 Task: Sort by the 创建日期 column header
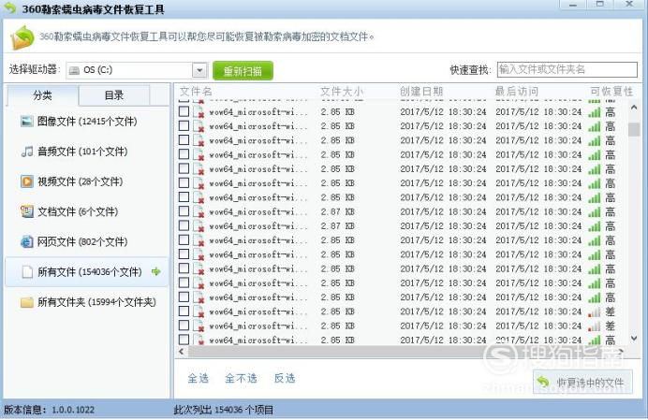point(421,92)
